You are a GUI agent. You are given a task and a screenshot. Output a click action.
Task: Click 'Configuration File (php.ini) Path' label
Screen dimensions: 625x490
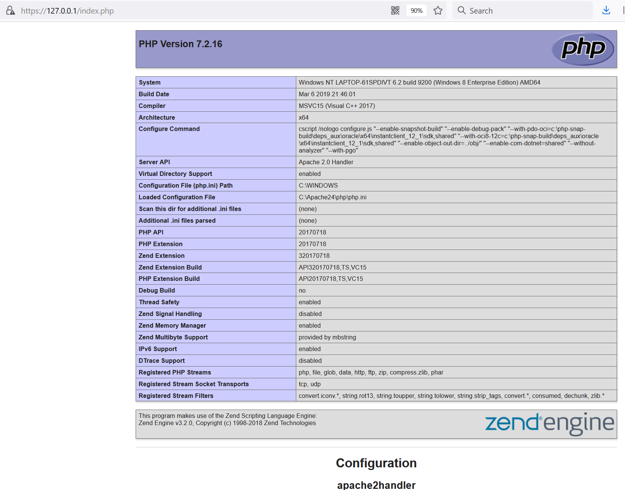(186, 185)
